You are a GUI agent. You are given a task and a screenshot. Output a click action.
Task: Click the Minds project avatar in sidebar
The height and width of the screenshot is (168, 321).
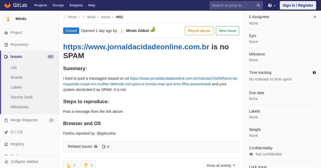(8, 19)
